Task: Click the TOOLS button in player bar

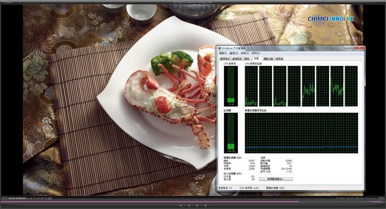Action: pos(361,198)
